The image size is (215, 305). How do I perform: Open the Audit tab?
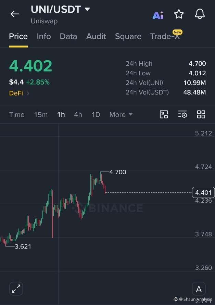96,36
